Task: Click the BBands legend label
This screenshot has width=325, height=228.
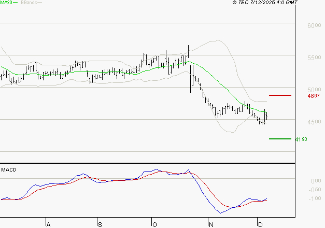Action: coord(29,3)
